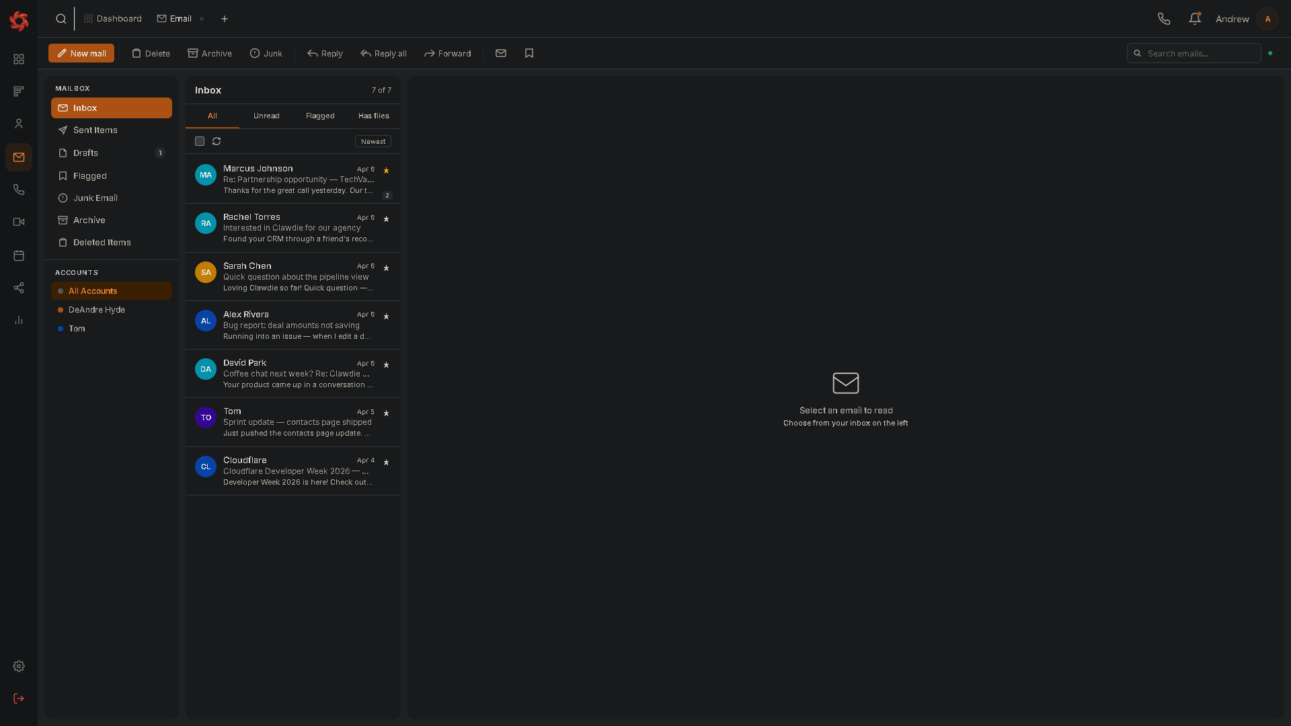1291x726 pixels.
Task: Add a new tab with plus icon
Action: pos(225,19)
